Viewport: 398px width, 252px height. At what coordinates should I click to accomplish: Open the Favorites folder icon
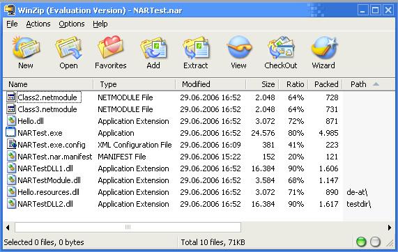click(x=110, y=47)
